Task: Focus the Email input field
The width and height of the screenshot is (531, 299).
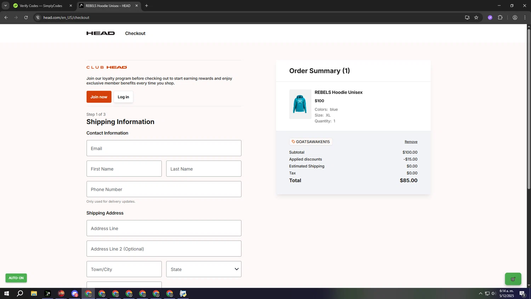Action: (164, 148)
